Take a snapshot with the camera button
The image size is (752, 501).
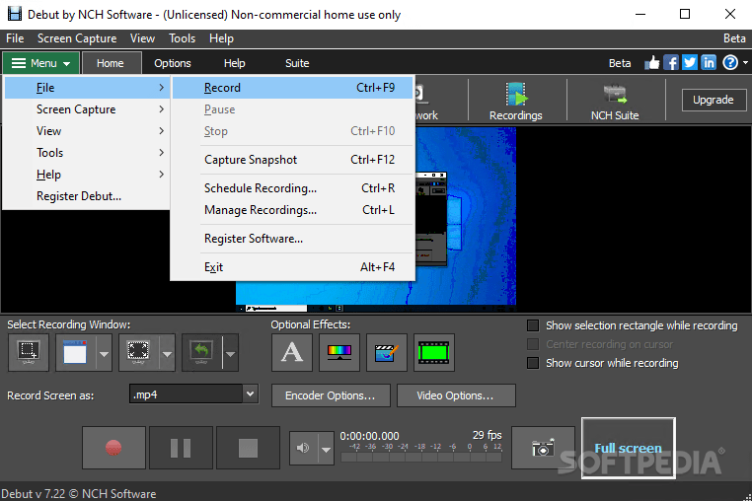click(x=543, y=448)
